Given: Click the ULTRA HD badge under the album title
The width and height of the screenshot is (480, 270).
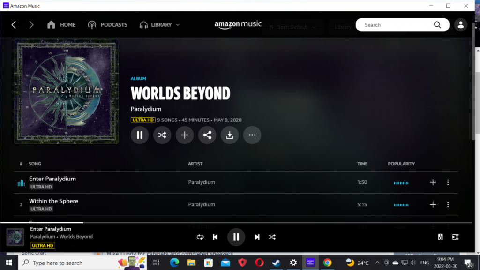Looking at the screenshot, I should [143, 120].
